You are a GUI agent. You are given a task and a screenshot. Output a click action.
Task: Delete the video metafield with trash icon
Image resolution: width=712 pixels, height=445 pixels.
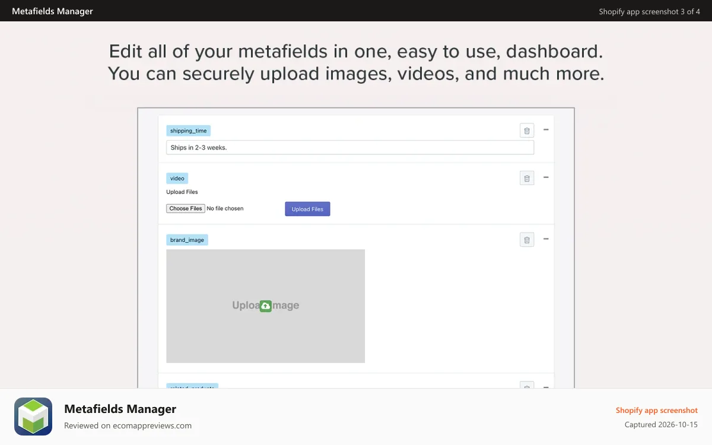(527, 178)
